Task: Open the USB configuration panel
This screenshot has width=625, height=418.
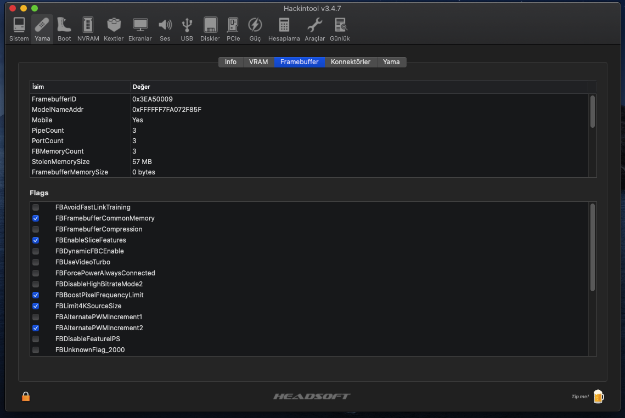Action: [187, 29]
